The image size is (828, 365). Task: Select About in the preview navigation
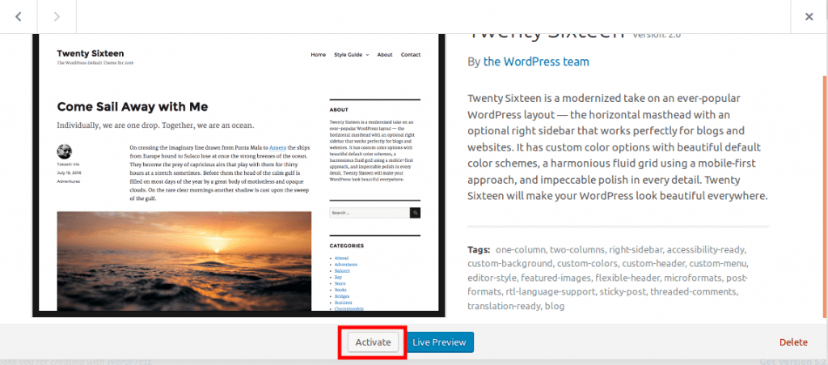click(x=384, y=55)
